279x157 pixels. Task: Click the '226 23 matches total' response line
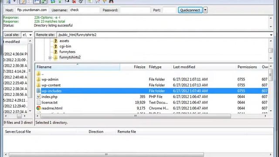(50, 21)
